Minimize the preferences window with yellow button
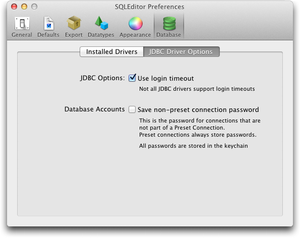This screenshot has height=238, width=300. (24, 7)
